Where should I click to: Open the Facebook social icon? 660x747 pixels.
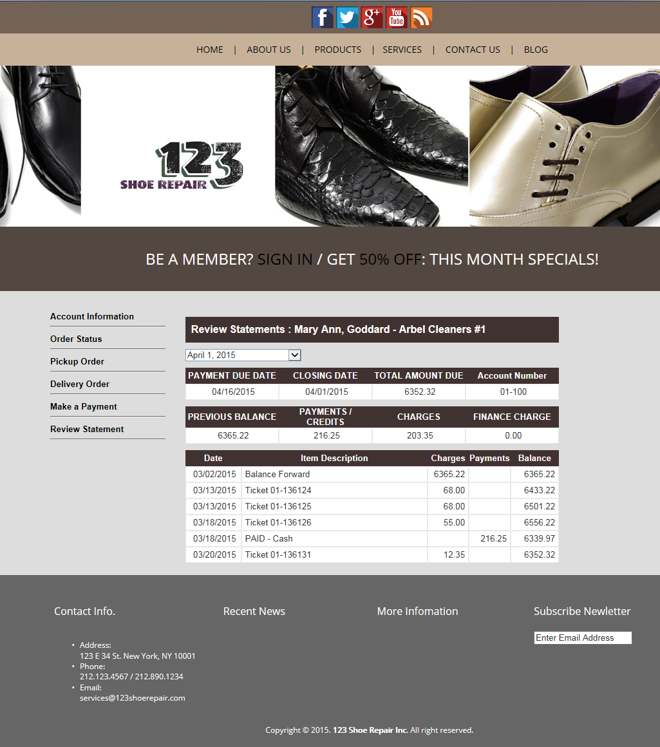(x=323, y=17)
